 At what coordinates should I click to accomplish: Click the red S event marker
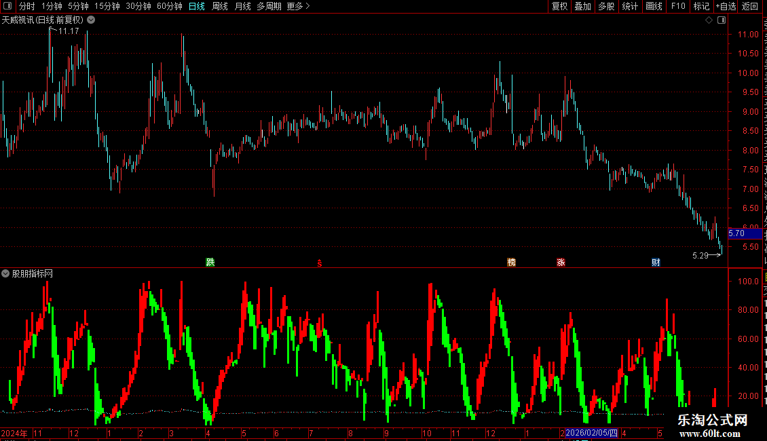coord(320,263)
